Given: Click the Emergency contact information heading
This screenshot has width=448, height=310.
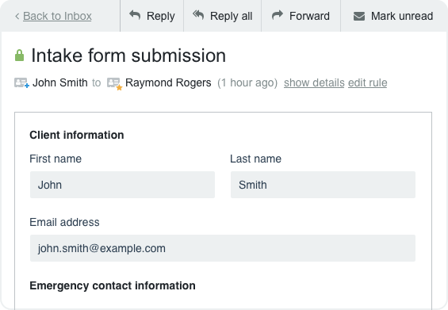Looking at the screenshot, I should pos(113,285).
